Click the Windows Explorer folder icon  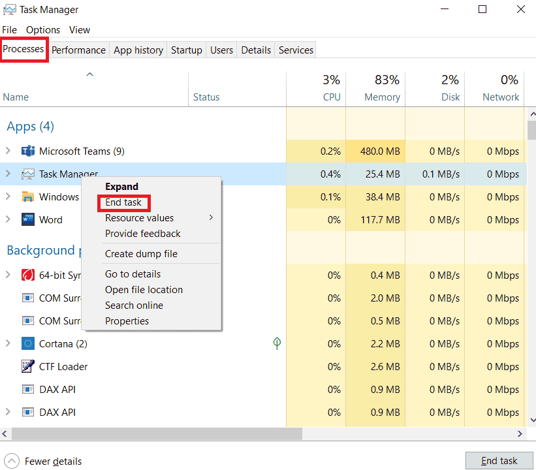pos(27,196)
